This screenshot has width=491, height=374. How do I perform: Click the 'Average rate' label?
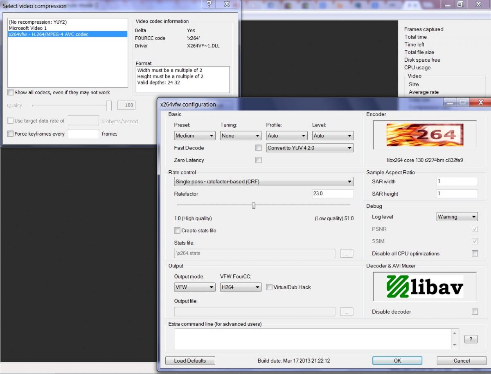424,92
